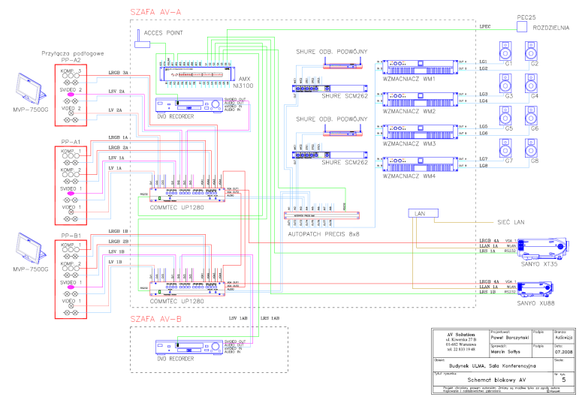Click the SZAFA AV-B heading
The image size is (582, 403).
(155, 319)
